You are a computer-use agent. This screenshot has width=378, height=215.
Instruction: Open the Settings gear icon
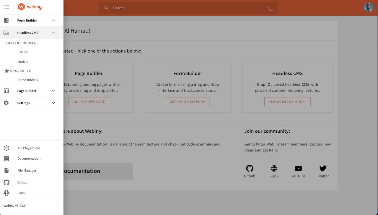(x=6, y=103)
